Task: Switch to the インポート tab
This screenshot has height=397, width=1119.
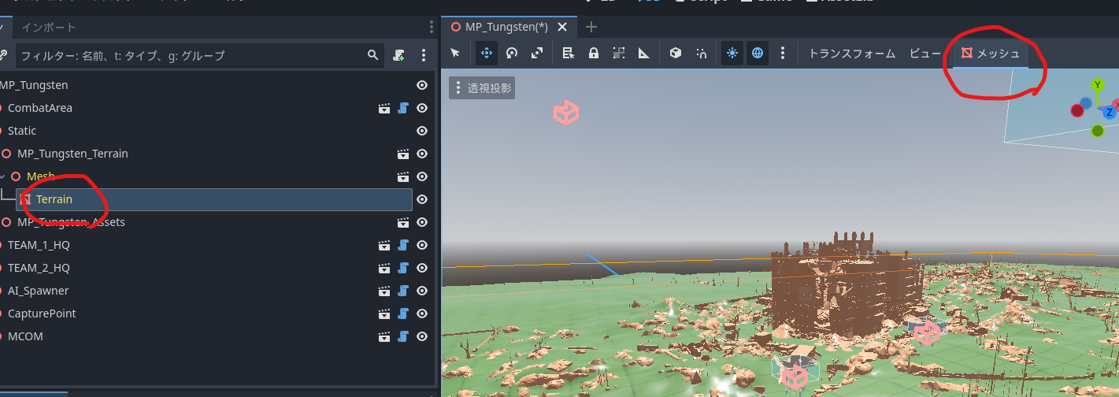Action: coord(49,27)
